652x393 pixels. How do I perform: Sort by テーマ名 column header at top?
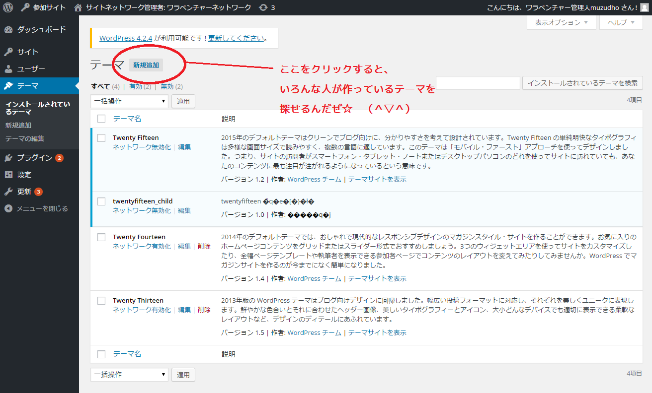(x=127, y=119)
